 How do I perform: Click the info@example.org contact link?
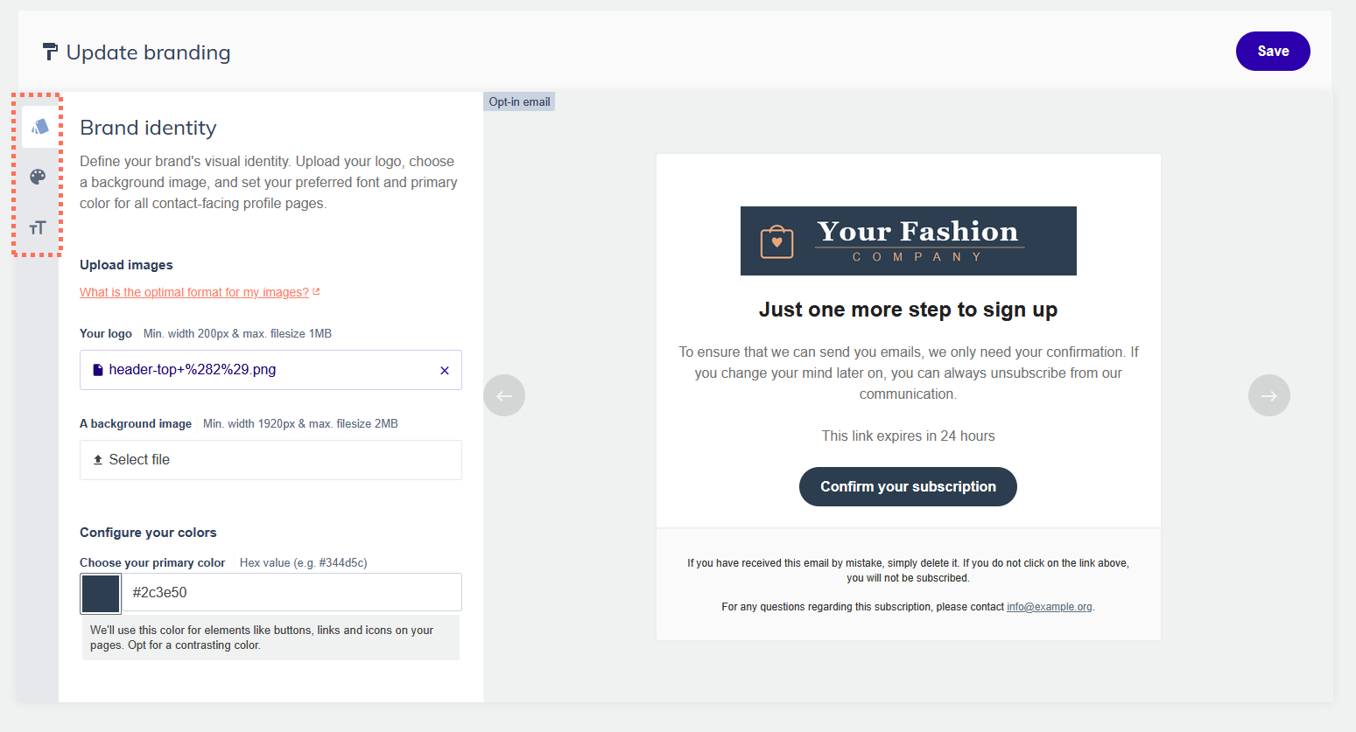coord(1049,607)
